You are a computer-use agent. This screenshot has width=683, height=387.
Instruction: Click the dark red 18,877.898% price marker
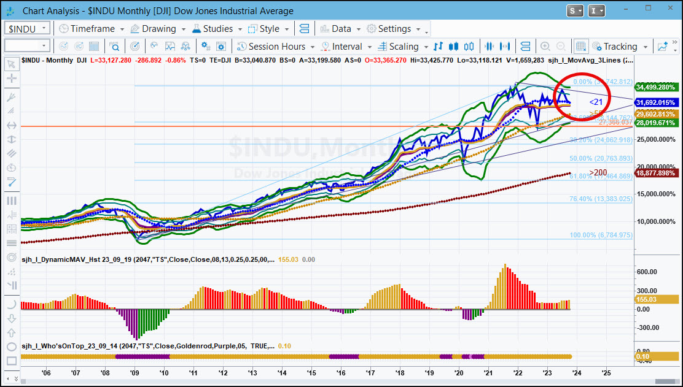pyautogui.click(x=657, y=173)
